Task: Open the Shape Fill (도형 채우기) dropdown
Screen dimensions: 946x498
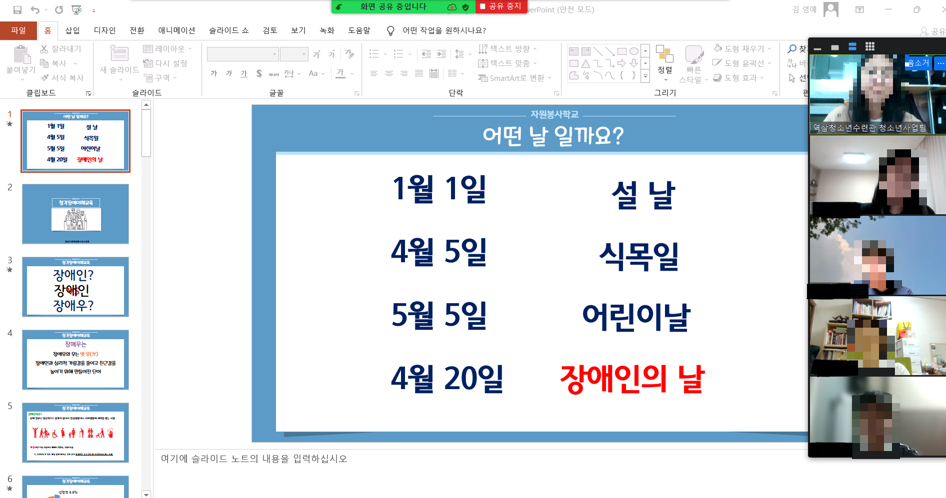Action: coord(742,48)
